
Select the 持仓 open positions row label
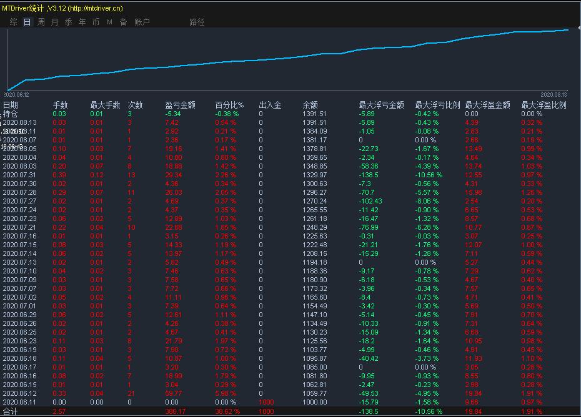[x=11, y=114]
